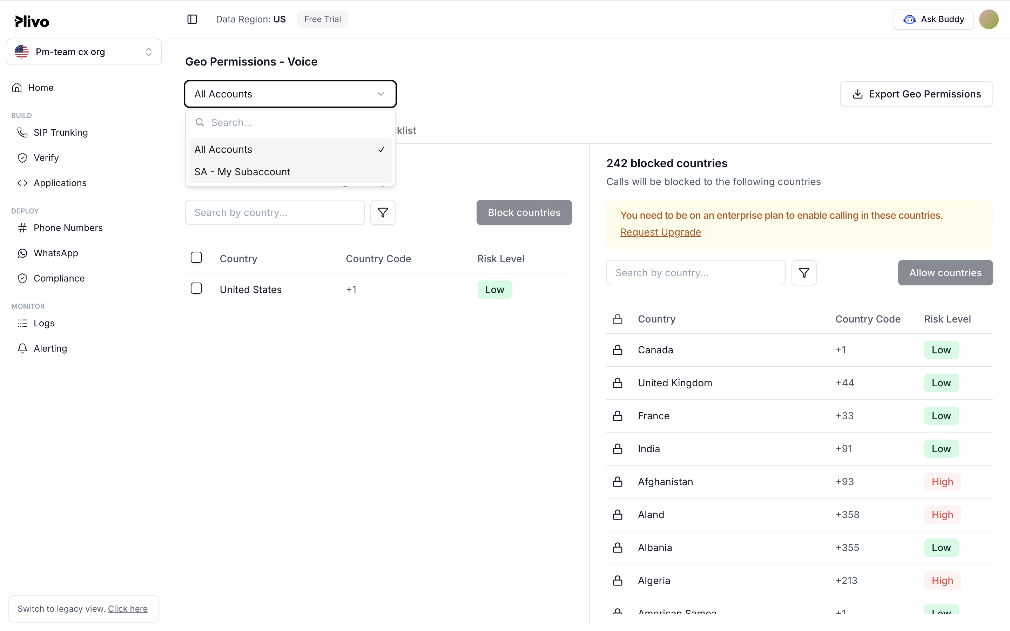
Task: Open the Pm-team cx org switcher
Action: [x=84, y=52]
